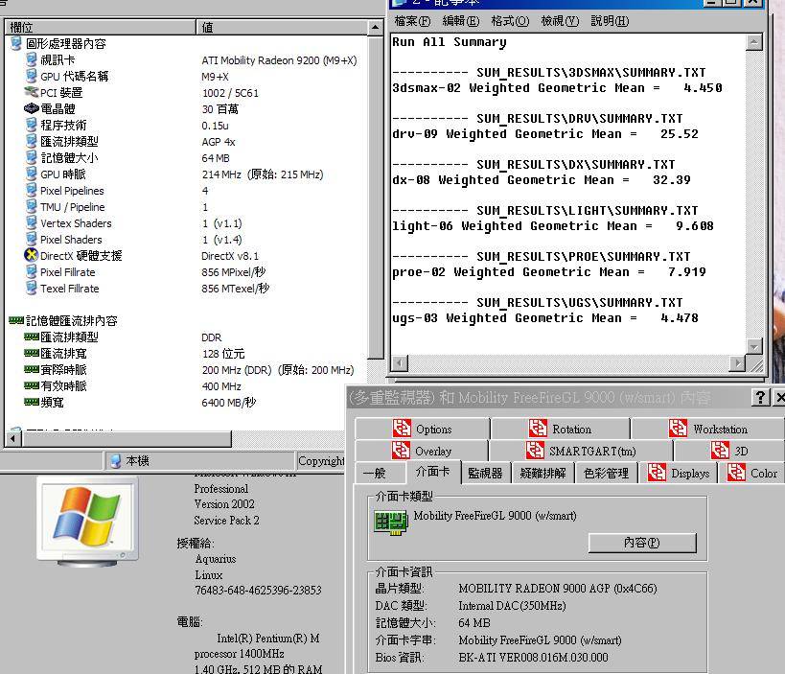The image size is (785, 674).
Task: Switch to the Options tab
Action: coord(423,429)
